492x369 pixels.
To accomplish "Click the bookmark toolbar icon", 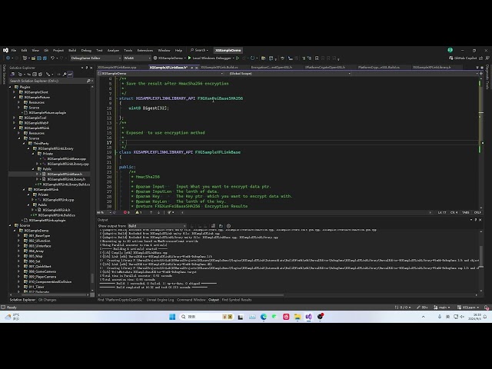I will pos(317,58).
